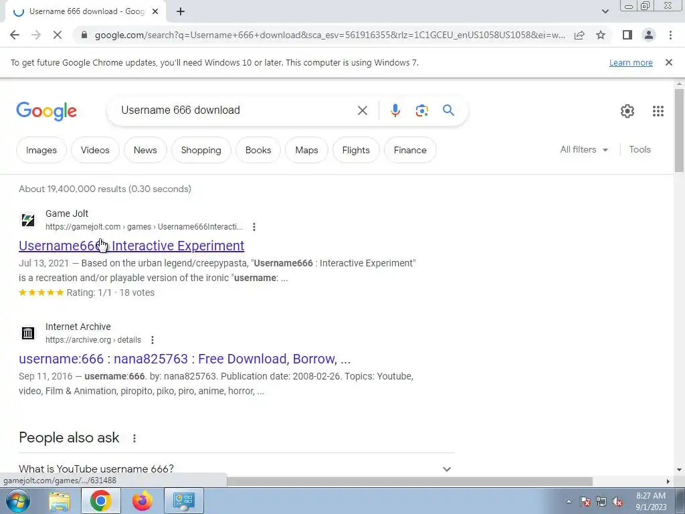This screenshot has width=685, height=514.
Task: Open Username666 Interactive Experiment result
Action: click(132, 246)
